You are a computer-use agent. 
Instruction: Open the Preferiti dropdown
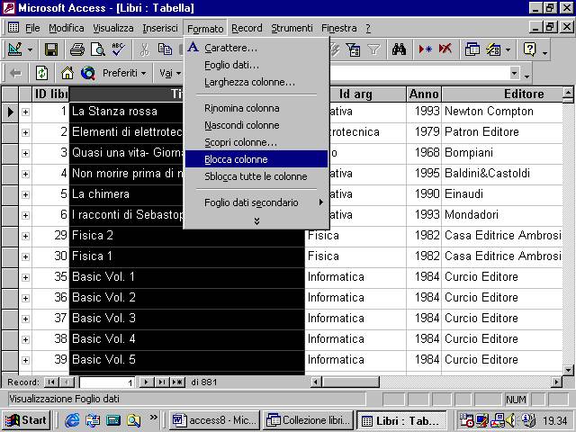click(124, 73)
